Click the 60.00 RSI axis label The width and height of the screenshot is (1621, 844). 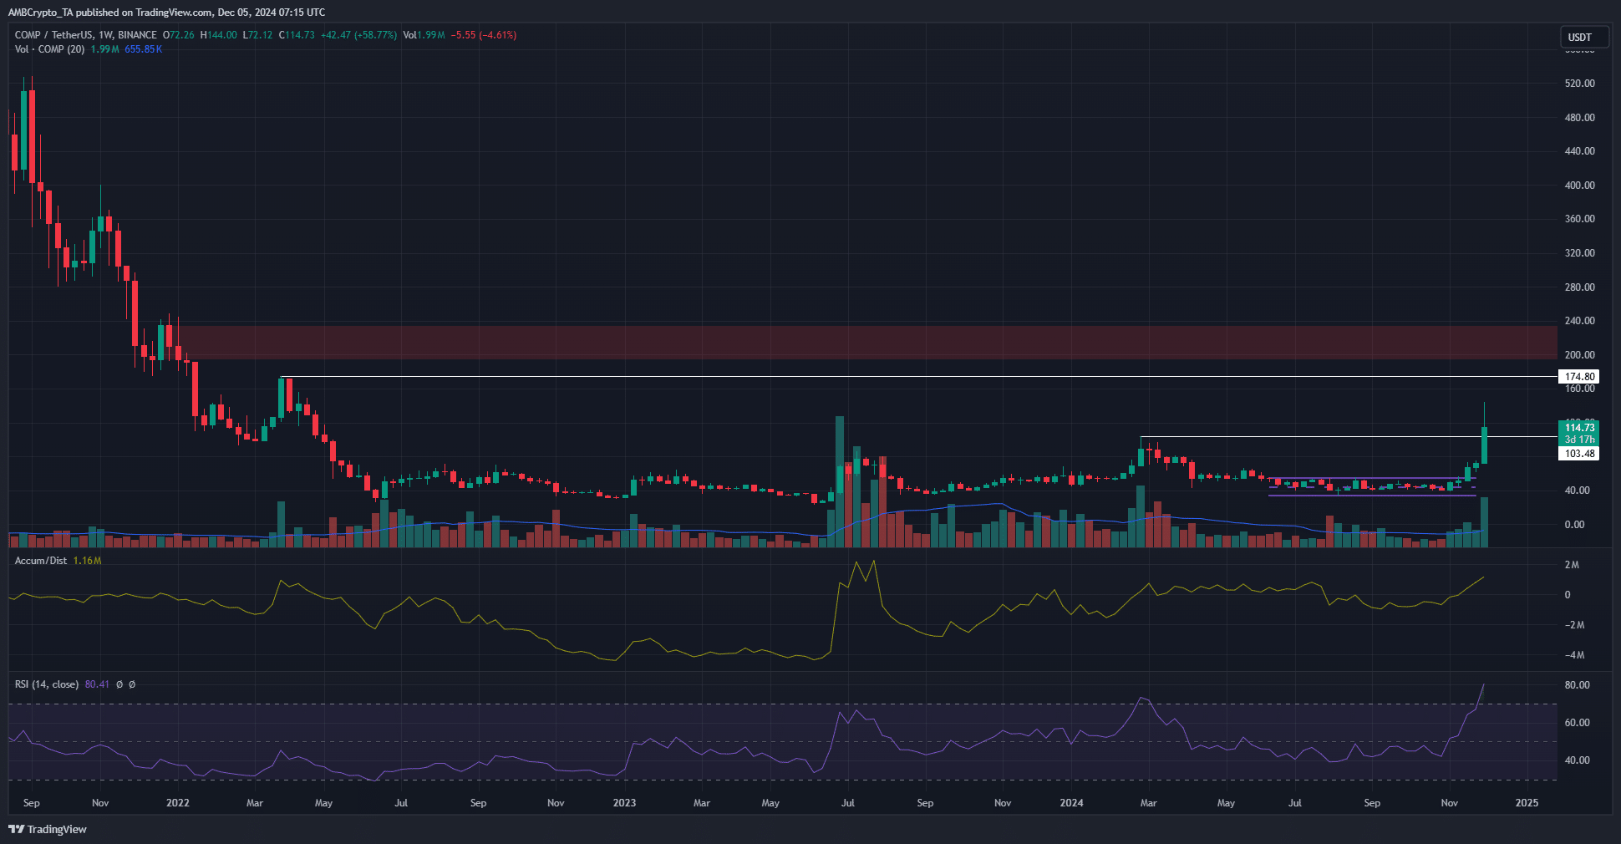1577,723
